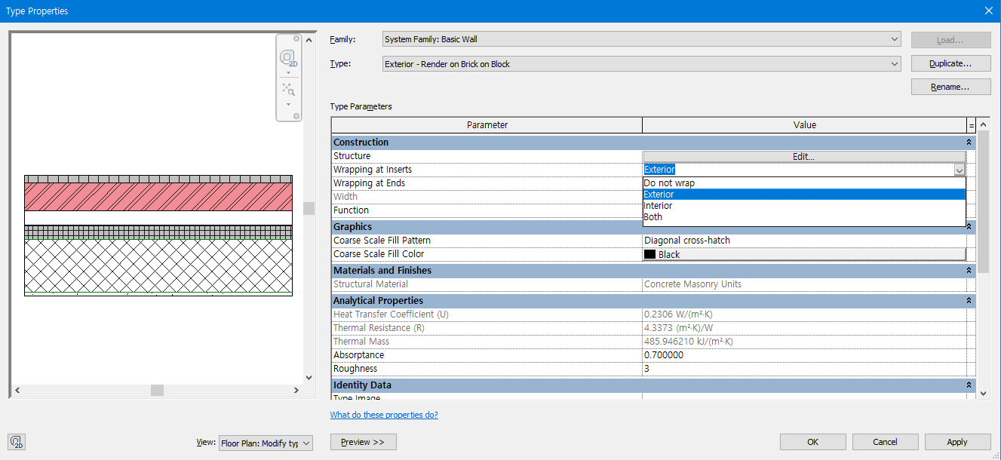Image resolution: width=1001 pixels, height=460 pixels.
Task: Open the steering wheel options arrow
Action: pyautogui.click(x=288, y=73)
